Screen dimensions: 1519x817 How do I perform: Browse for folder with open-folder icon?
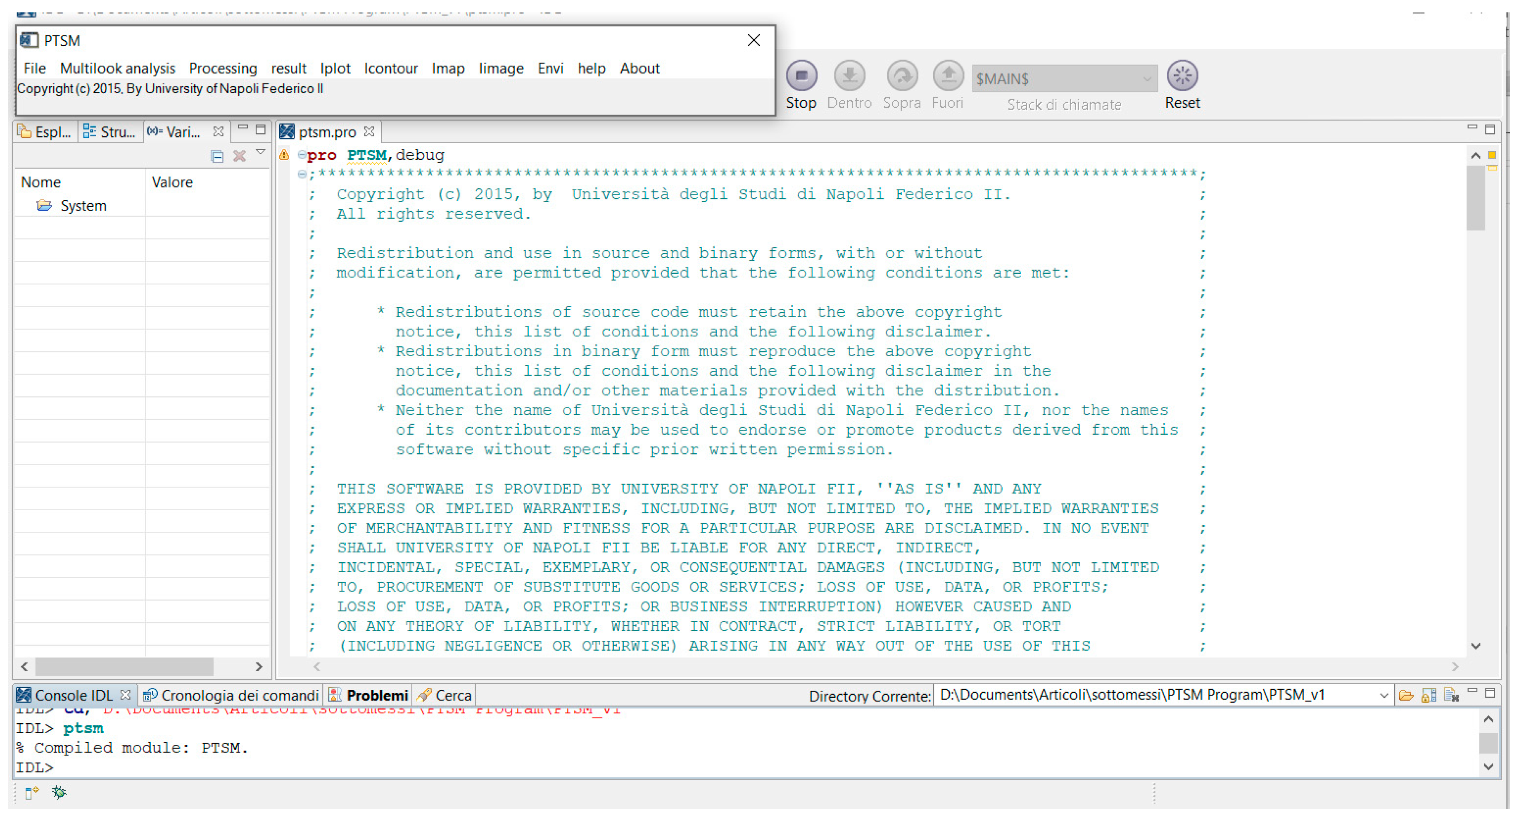pos(1406,696)
